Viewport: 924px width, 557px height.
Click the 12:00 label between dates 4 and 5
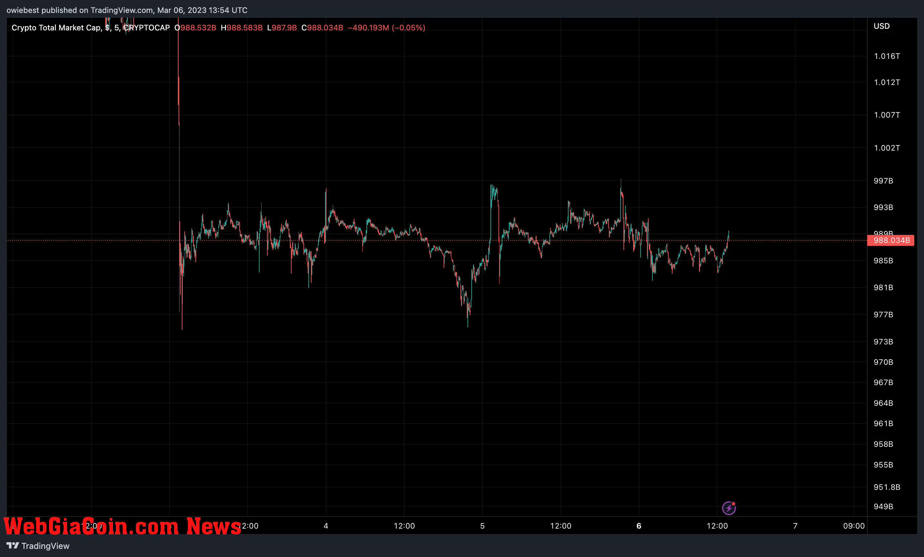point(404,526)
